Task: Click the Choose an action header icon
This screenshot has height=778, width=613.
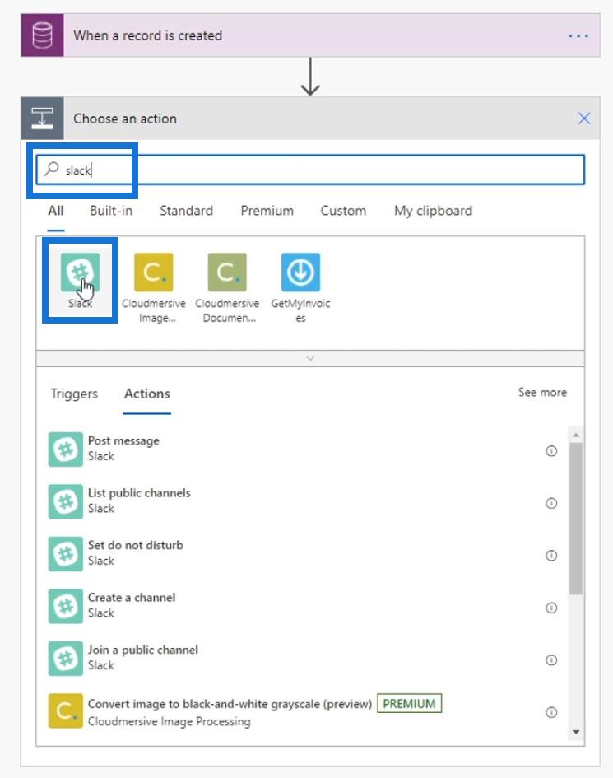Action: (x=42, y=119)
